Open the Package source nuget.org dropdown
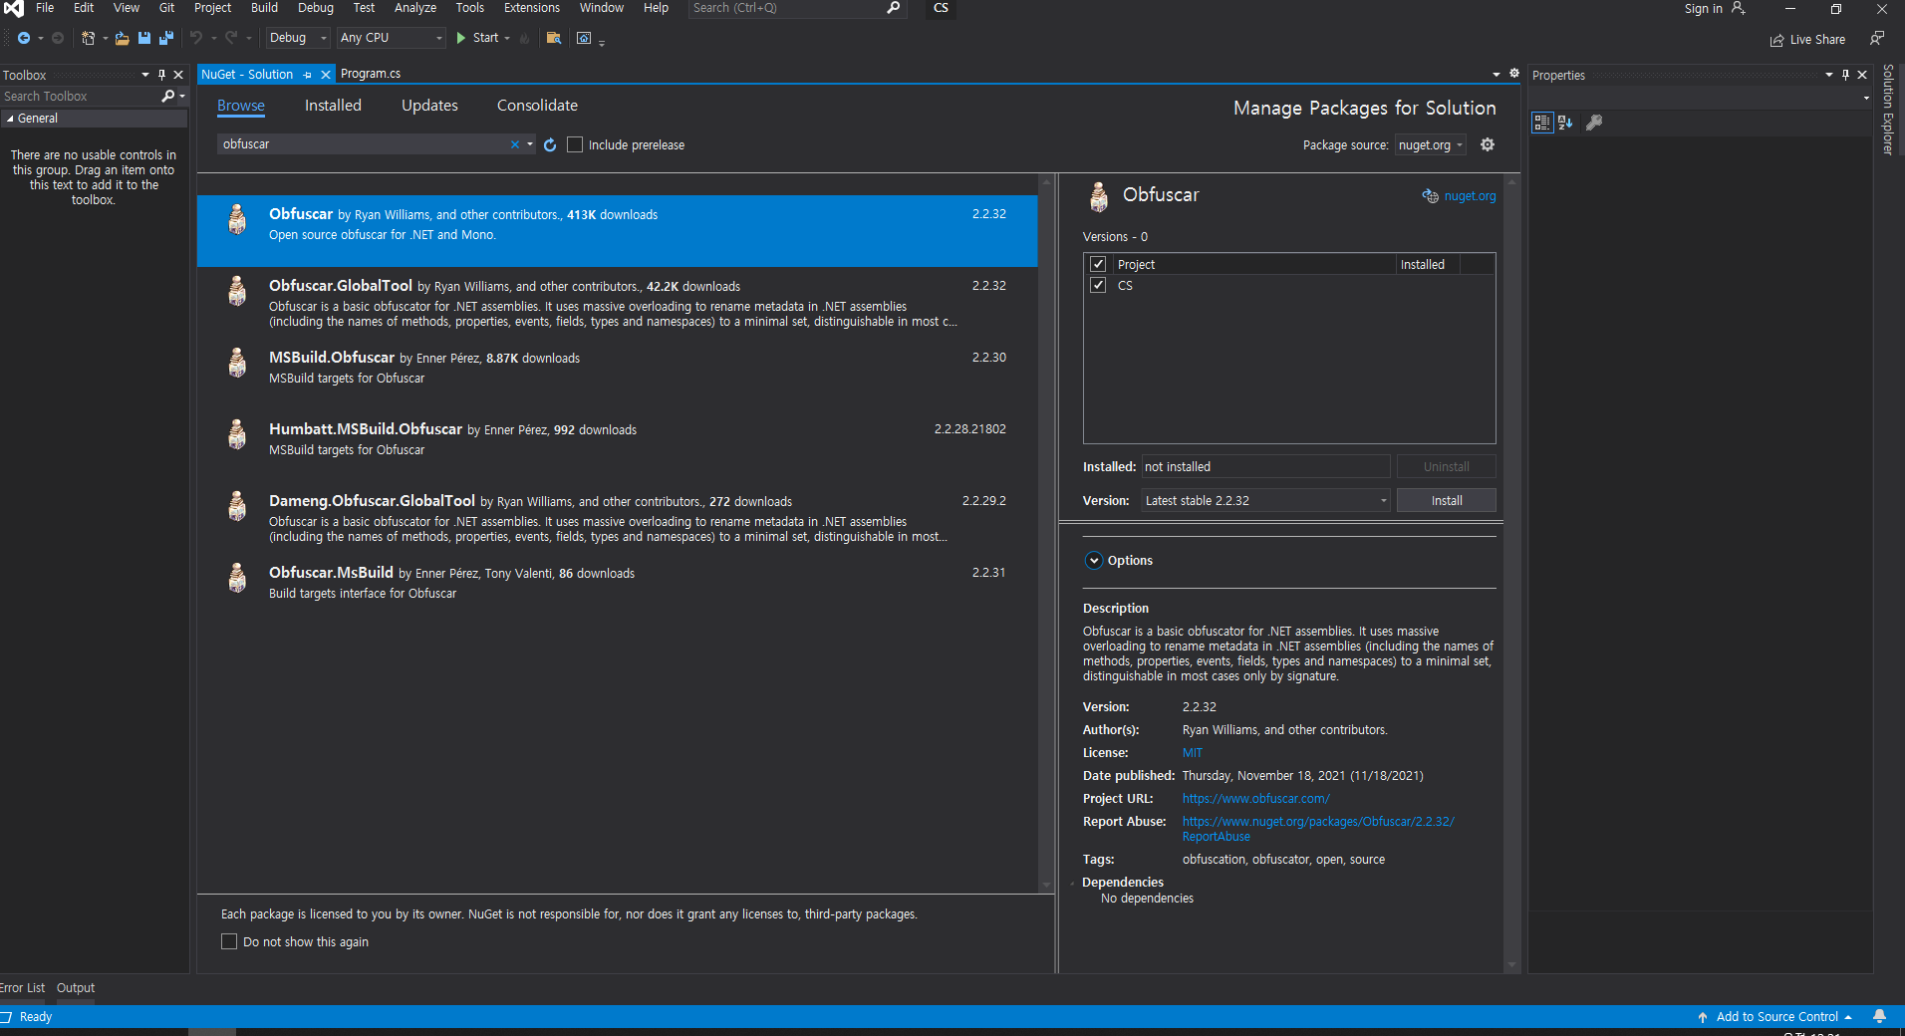This screenshot has height=1036, width=1905. point(1430,144)
